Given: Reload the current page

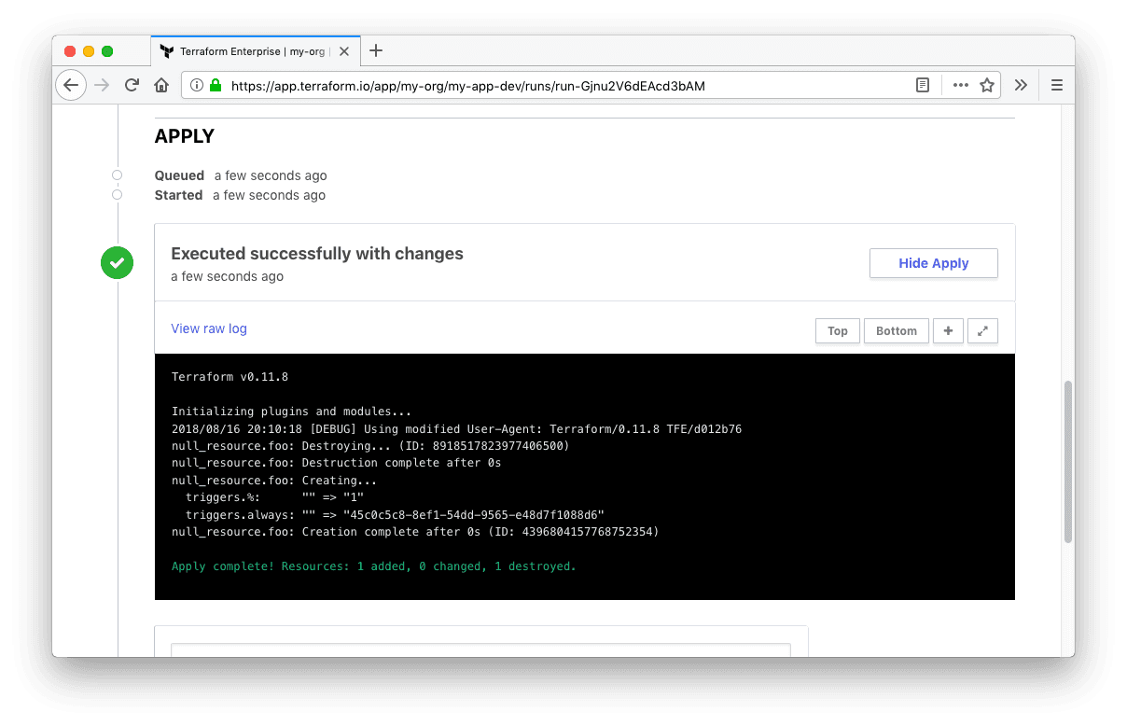Looking at the screenshot, I should tap(132, 85).
